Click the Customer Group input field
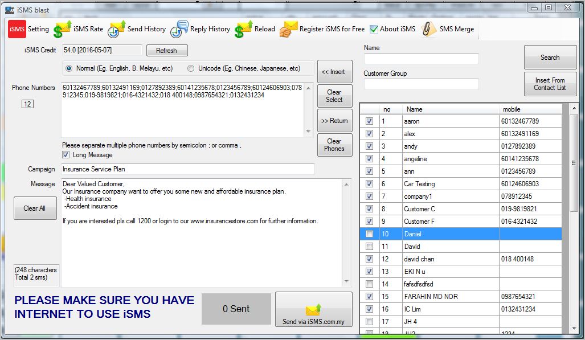The height and width of the screenshot is (340, 585). (421, 84)
